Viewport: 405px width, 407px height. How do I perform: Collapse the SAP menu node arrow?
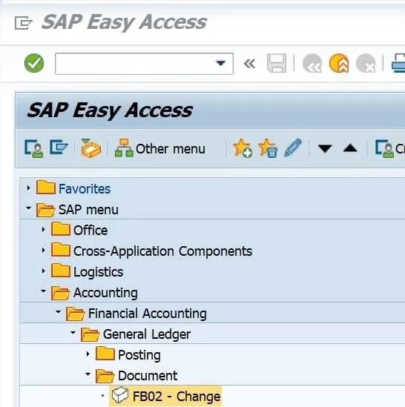(28, 208)
